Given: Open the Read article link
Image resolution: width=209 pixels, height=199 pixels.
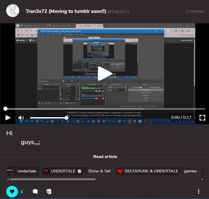Looking at the screenshot, I should click(105, 157).
